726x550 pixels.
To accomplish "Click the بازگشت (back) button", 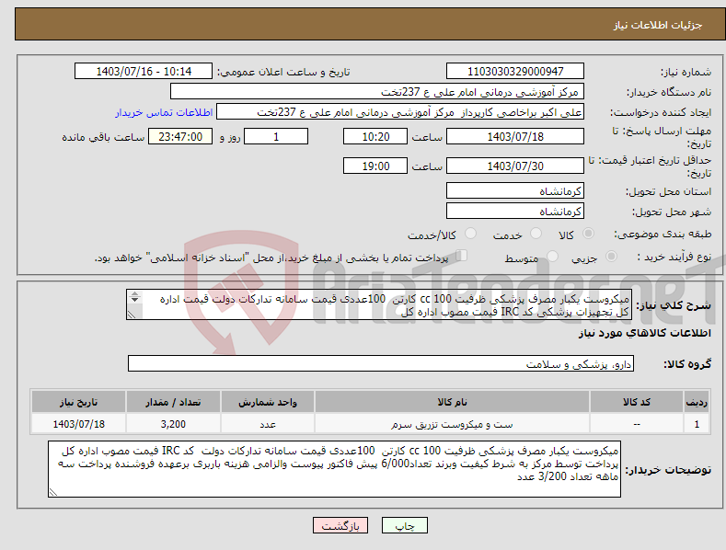I will click(x=340, y=525).
